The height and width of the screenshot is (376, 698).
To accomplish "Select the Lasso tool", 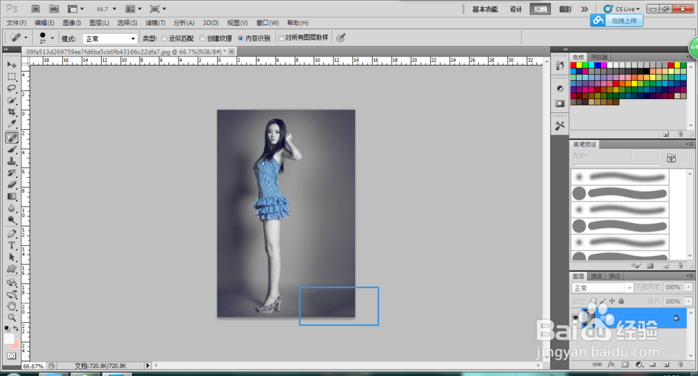I will pyautogui.click(x=12, y=88).
